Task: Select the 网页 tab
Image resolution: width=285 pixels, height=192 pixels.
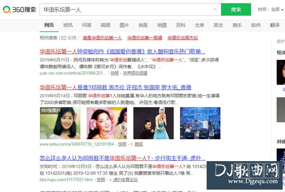Action: click(x=49, y=25)
